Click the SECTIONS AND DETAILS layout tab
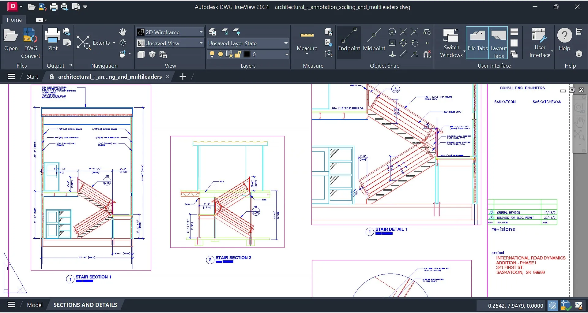The width and height of the screenshot is (588, 313). [85, 305]
